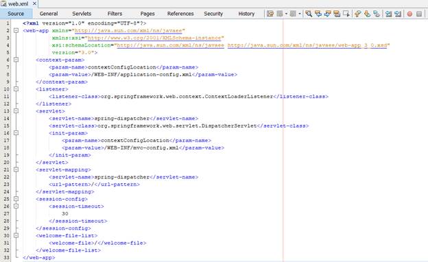The image size is (428, 262).
Task: Toggle bookmark on the current line
Action: tap(377, 14)
